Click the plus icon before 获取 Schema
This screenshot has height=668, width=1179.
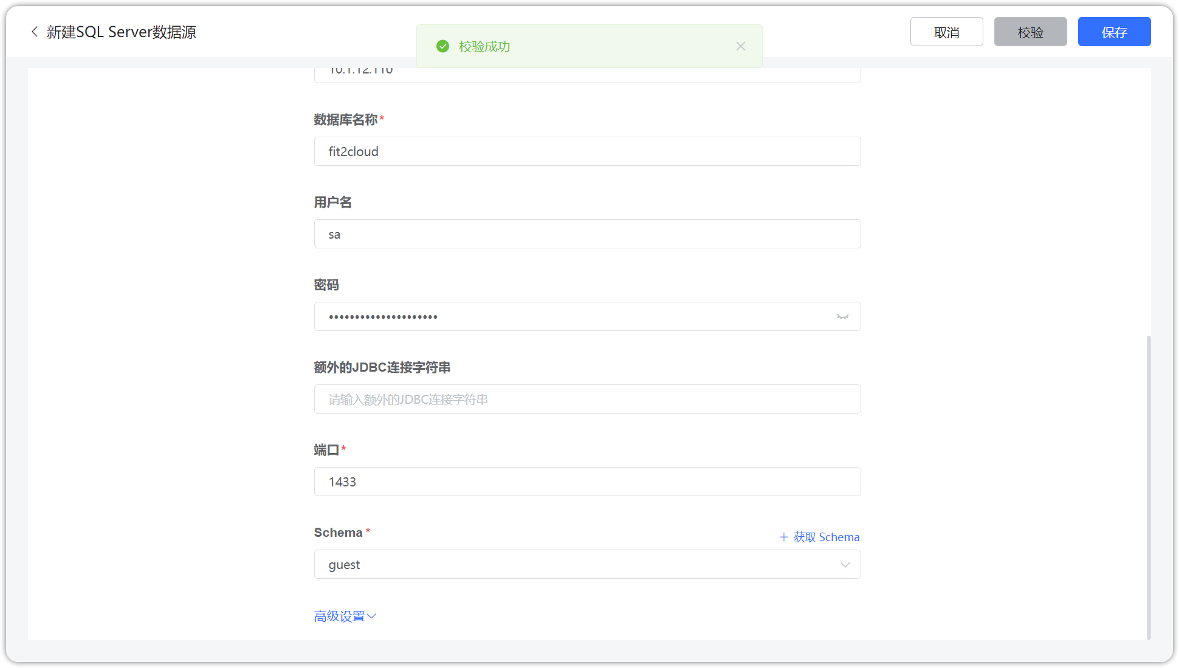[784, 537]
